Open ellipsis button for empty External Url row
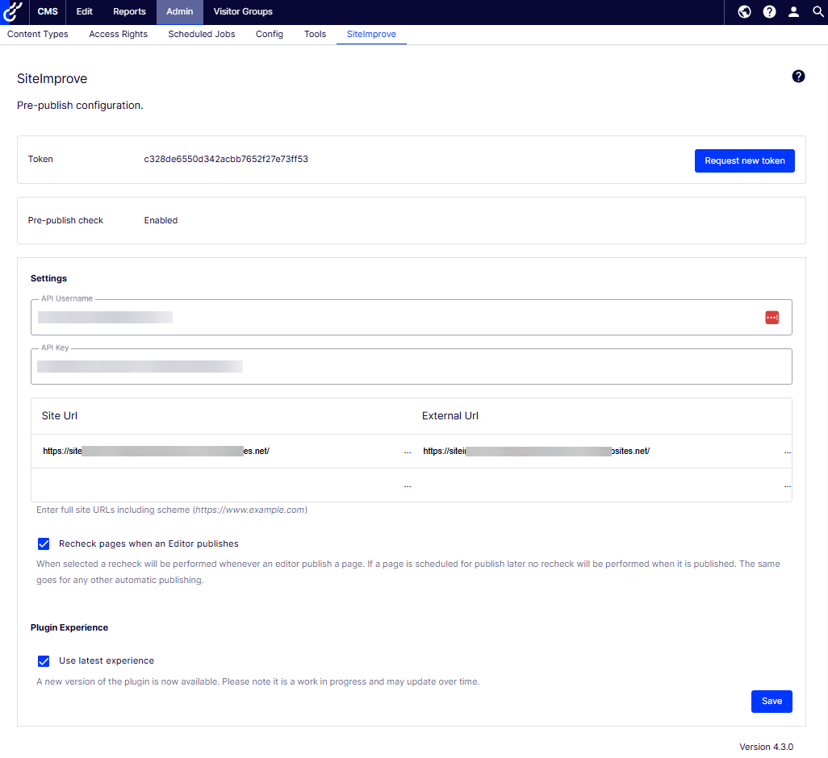Screen dimensions: 828x758 coord(787,485)
